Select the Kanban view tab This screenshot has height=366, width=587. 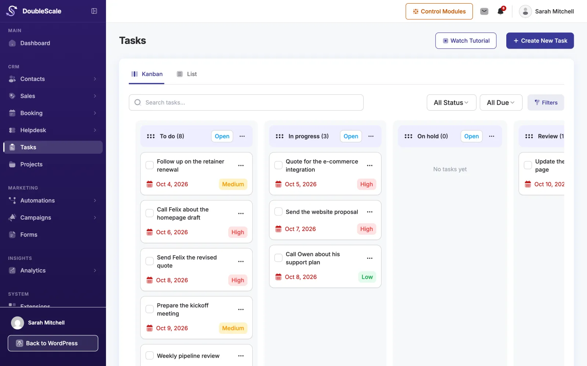[x=147, y=74]
